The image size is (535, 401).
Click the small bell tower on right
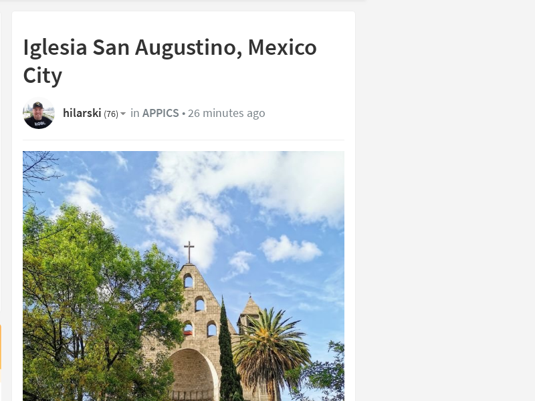[x=249, y=313]
